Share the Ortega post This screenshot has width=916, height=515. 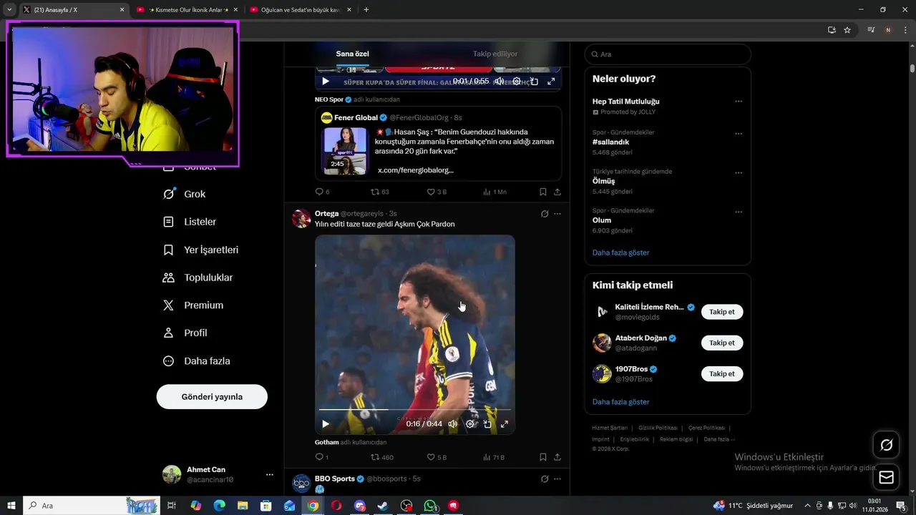tap(557, 457)
